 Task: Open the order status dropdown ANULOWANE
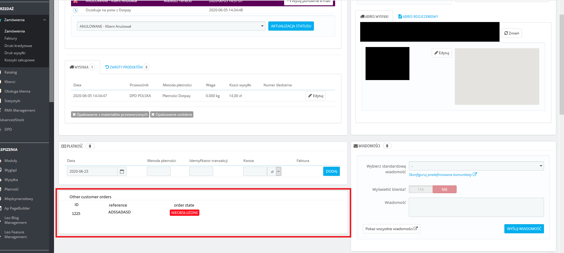(x=171, y=26)
